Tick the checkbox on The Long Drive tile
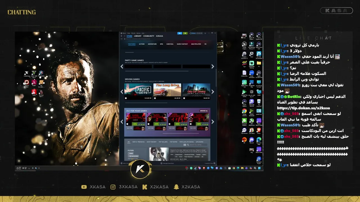The image size is (360, 202). [x=155, y=98]
